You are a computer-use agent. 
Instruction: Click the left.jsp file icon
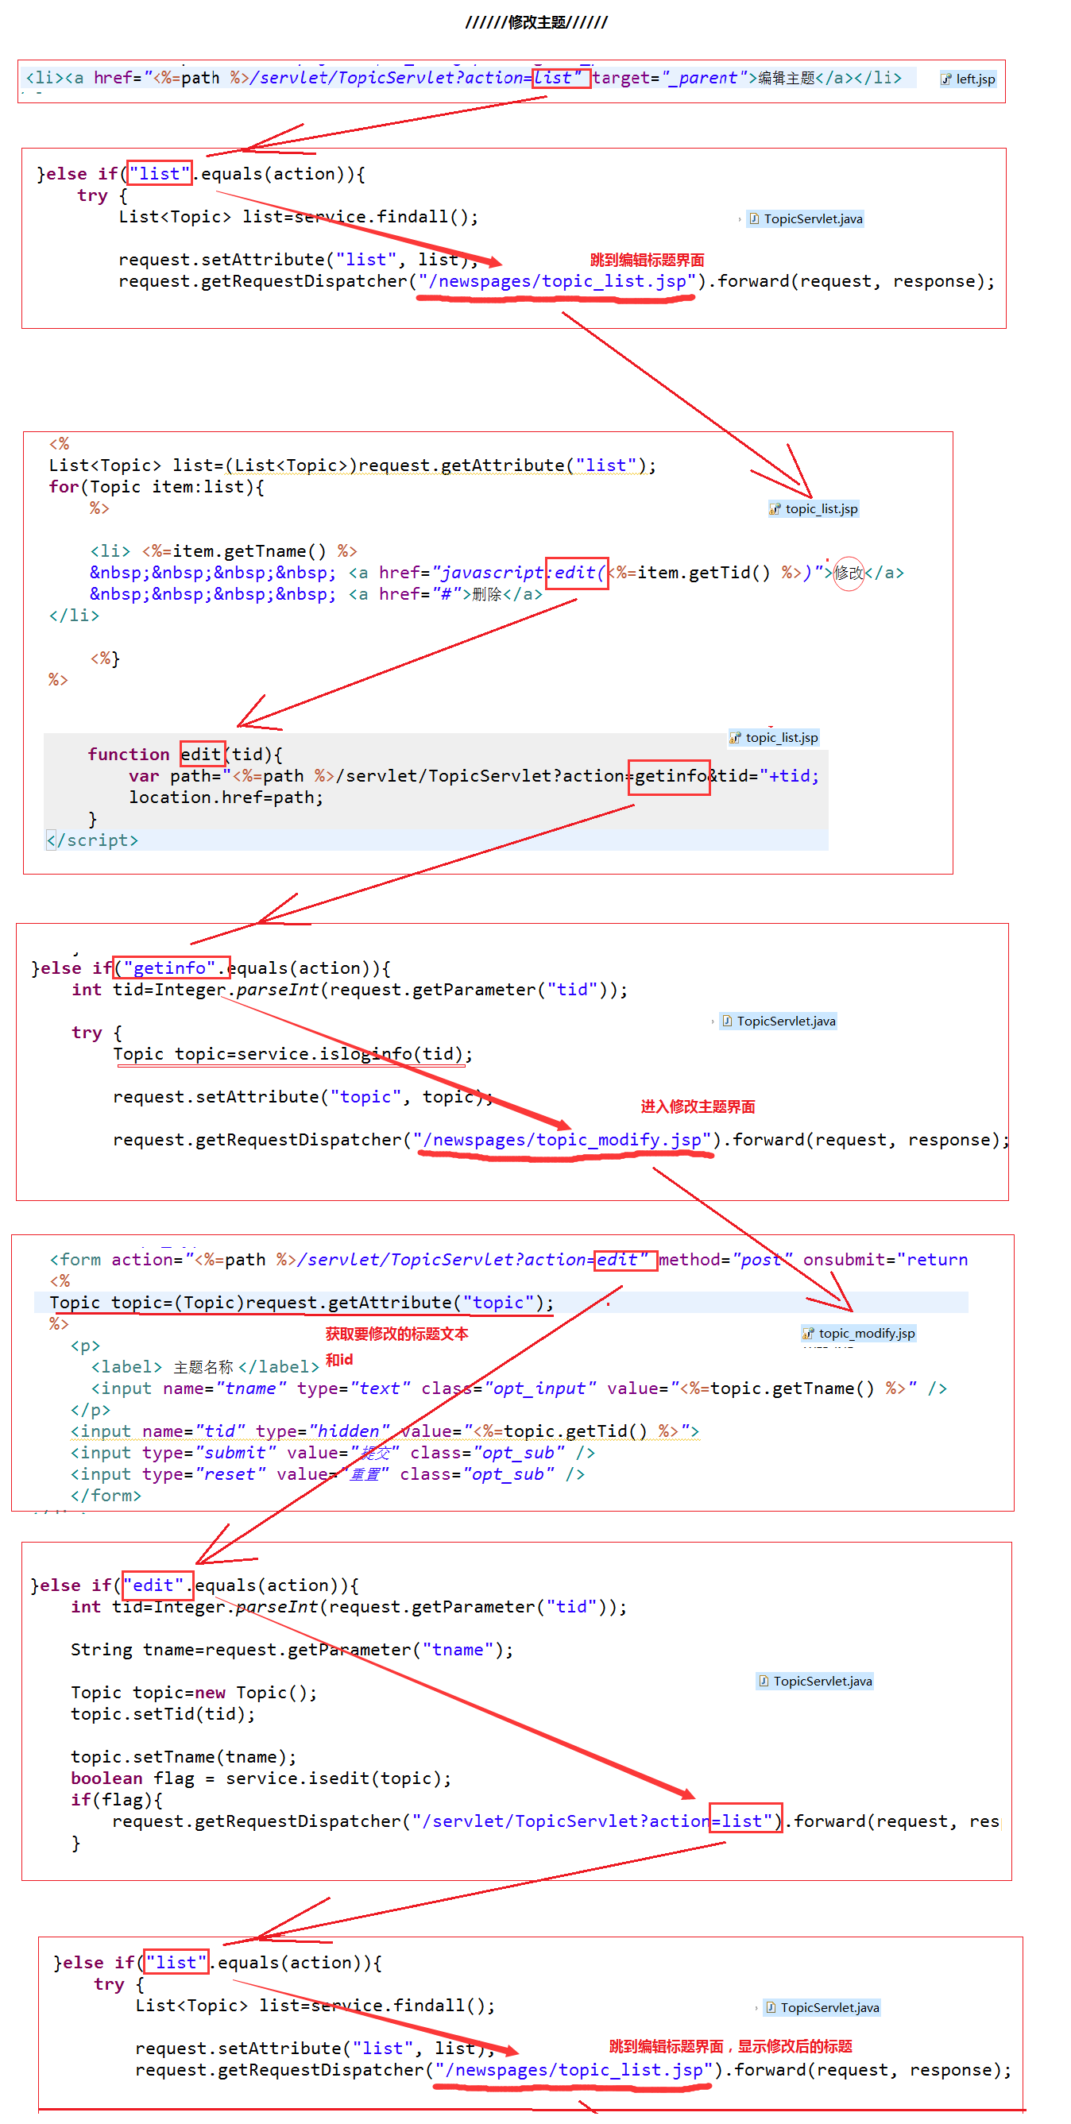946,79
